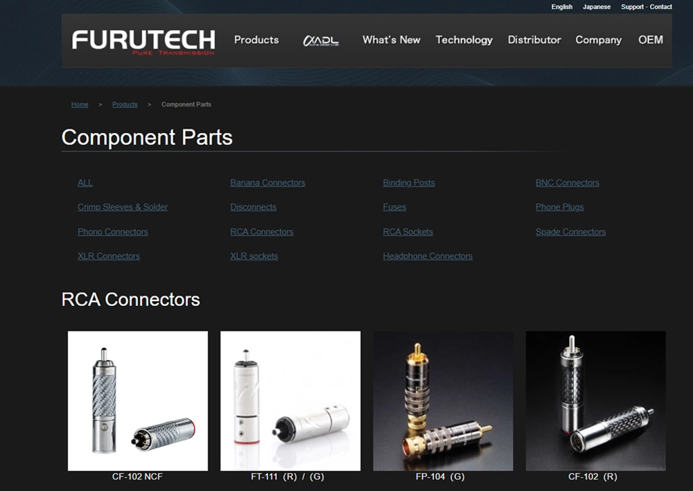693x491 pixels.
Task: Switch site language to English
Action: coord(562,7)
